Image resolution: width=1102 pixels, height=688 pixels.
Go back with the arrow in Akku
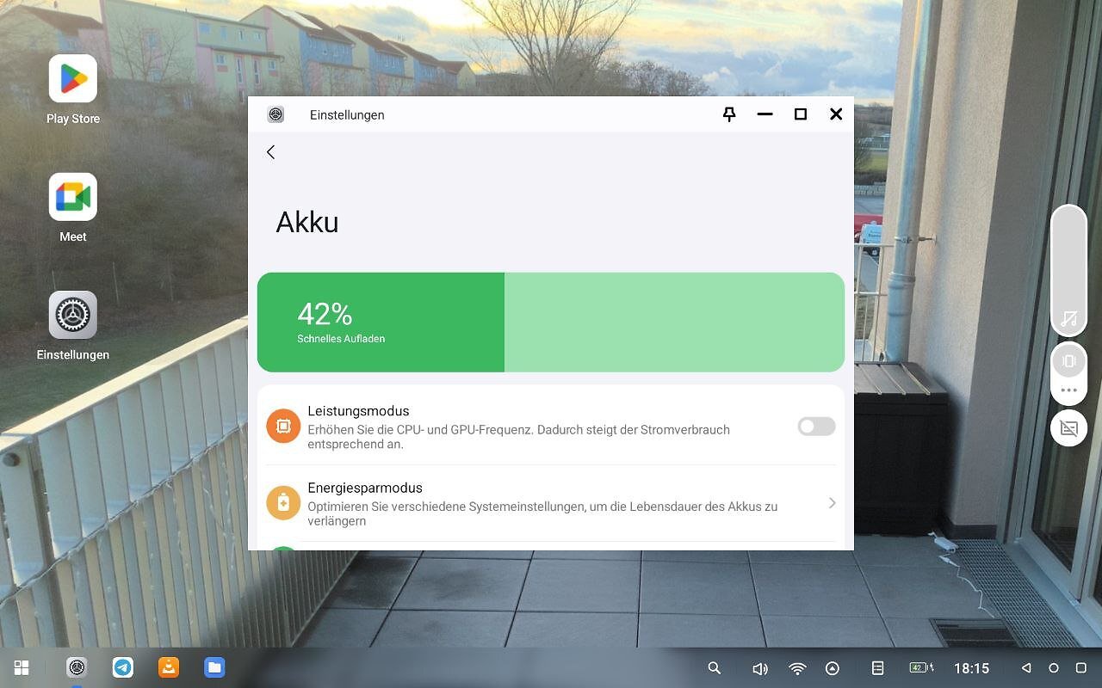pos(270,152)
